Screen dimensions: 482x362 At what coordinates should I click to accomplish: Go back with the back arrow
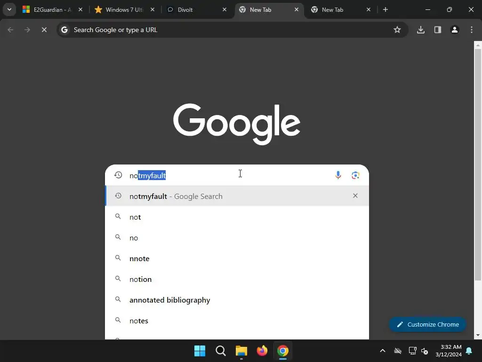tap(10, 30)
